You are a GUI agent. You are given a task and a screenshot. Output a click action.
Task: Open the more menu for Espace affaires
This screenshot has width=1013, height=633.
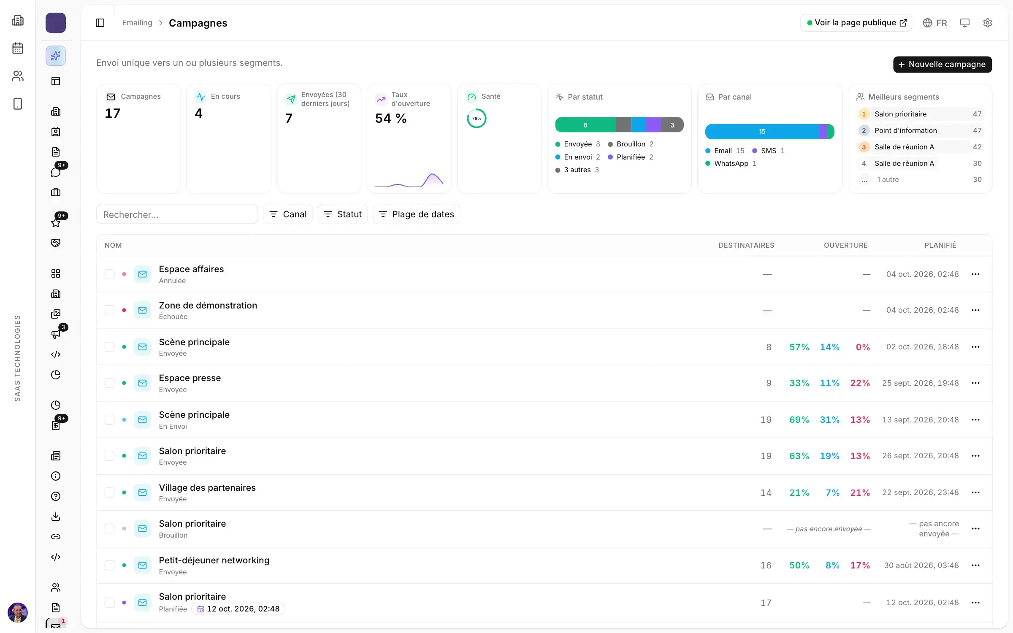[975, 274]
